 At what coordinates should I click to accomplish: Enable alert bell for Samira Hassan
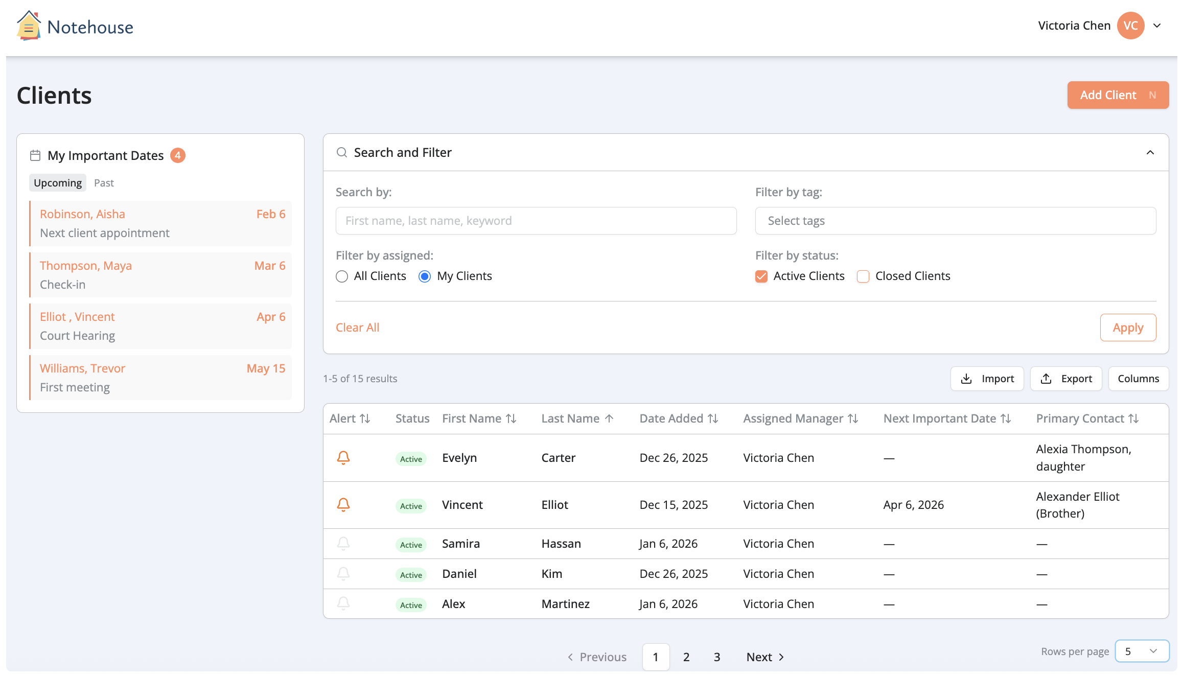(343, 544)
